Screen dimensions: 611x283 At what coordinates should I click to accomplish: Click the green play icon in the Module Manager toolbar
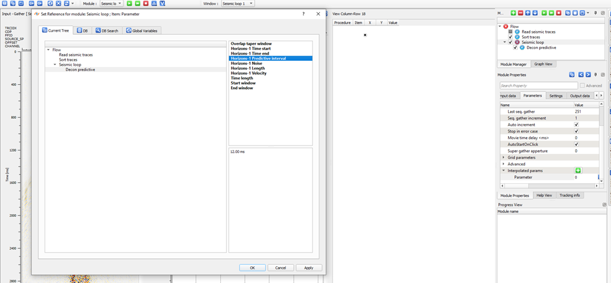coord(544,13)
